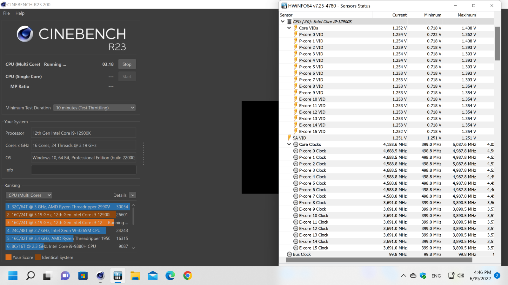Image resolution: width=508 pixels, height=285 pixels.
Task: Collapse the CPU [#0] Intel Core i9-12900K node
Action: (x=283, y=22)
